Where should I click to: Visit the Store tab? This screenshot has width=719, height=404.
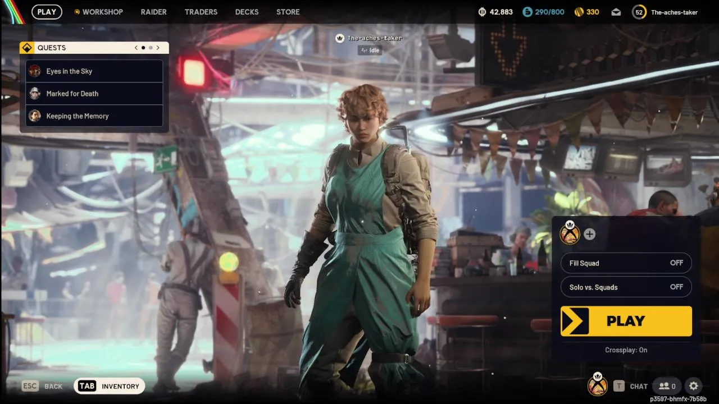point(288,12)
